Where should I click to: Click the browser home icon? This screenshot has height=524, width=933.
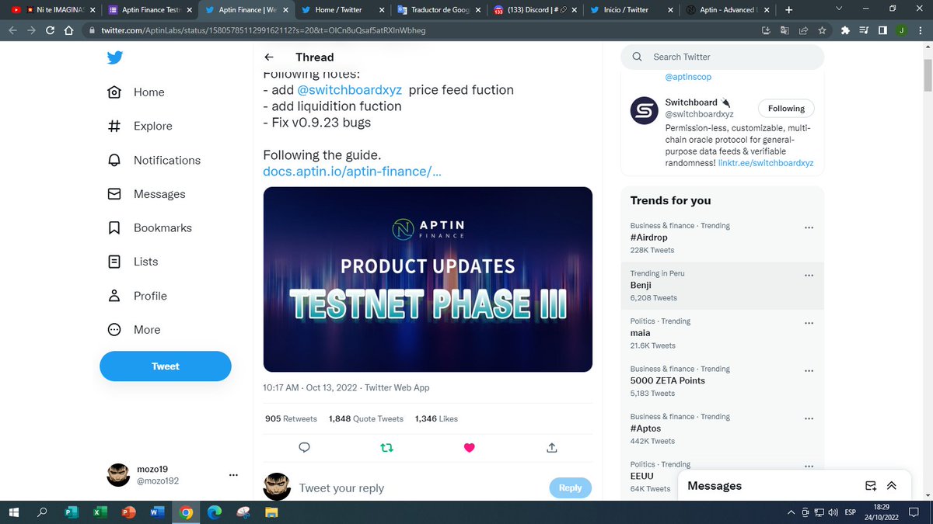coord(69,31)
